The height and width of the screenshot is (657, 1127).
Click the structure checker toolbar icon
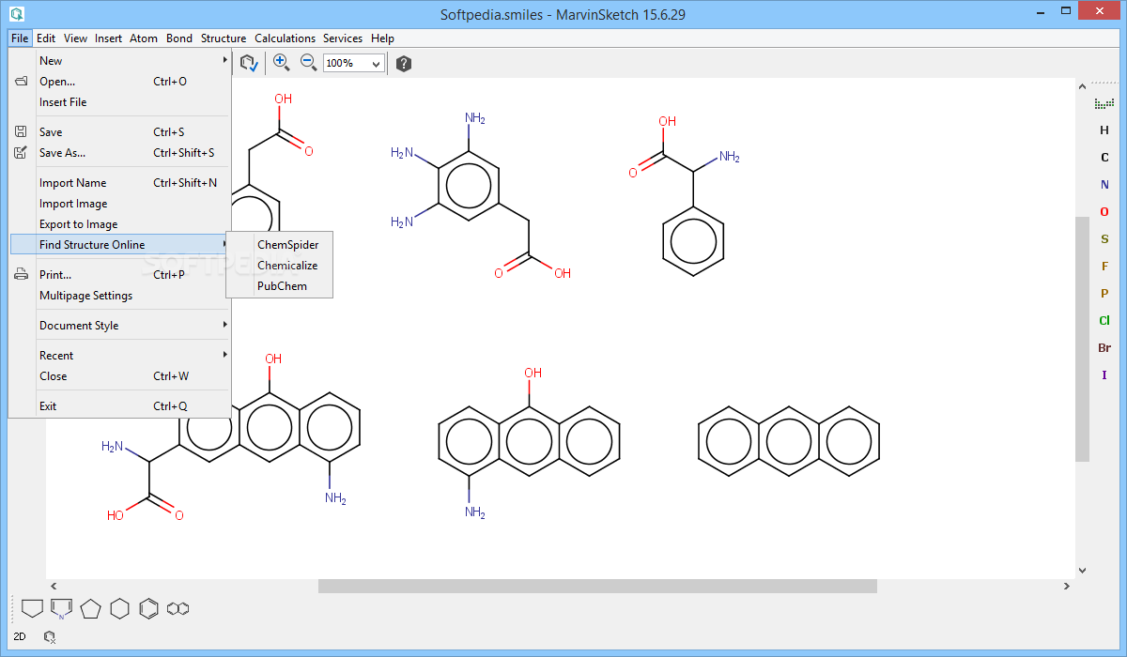pyautogui.click(x=249, y=63)
